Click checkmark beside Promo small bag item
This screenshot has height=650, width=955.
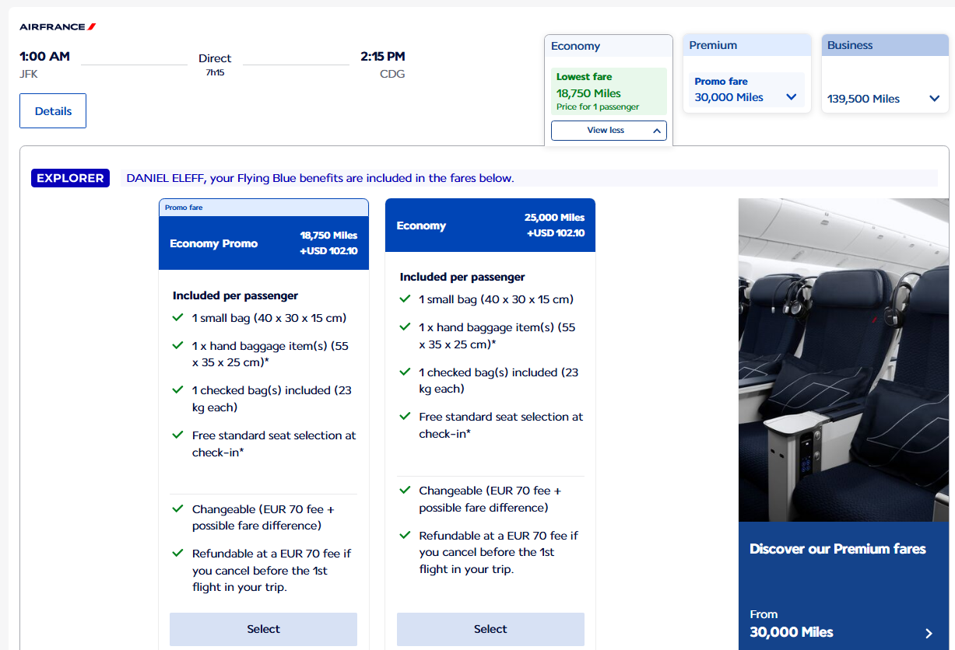178,317
